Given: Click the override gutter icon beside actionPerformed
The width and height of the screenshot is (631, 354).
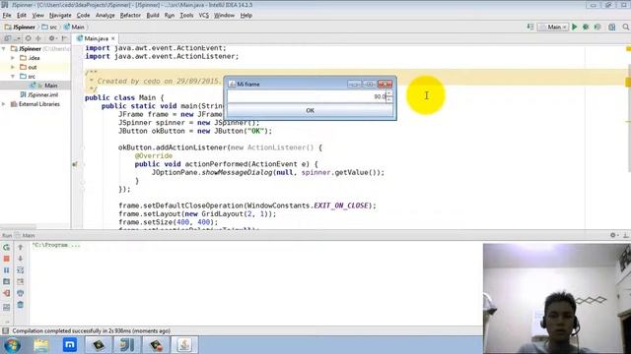Looking at the screenshot, I should coord(75,164).
